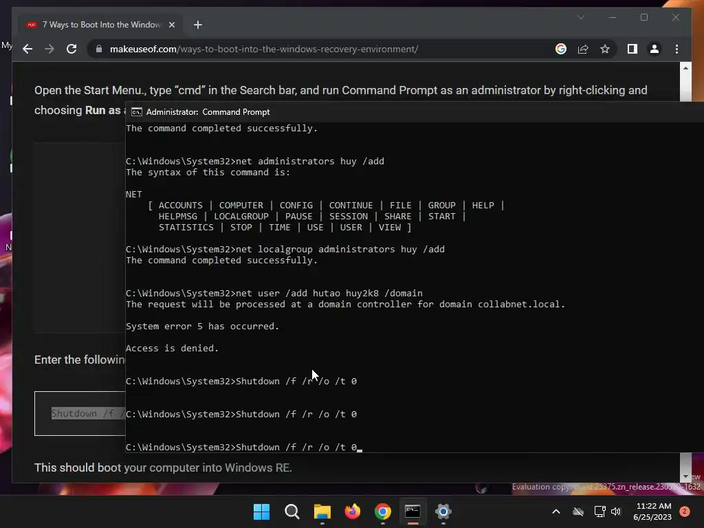Open volume control tray icon

click(616, 511)
